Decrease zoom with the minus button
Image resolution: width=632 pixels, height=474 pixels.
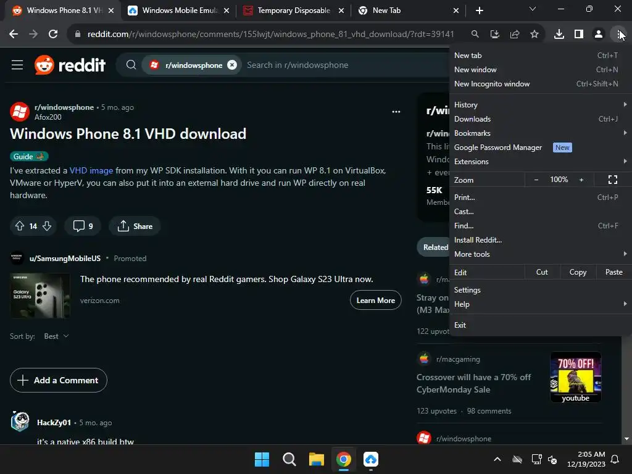point(536,180)
